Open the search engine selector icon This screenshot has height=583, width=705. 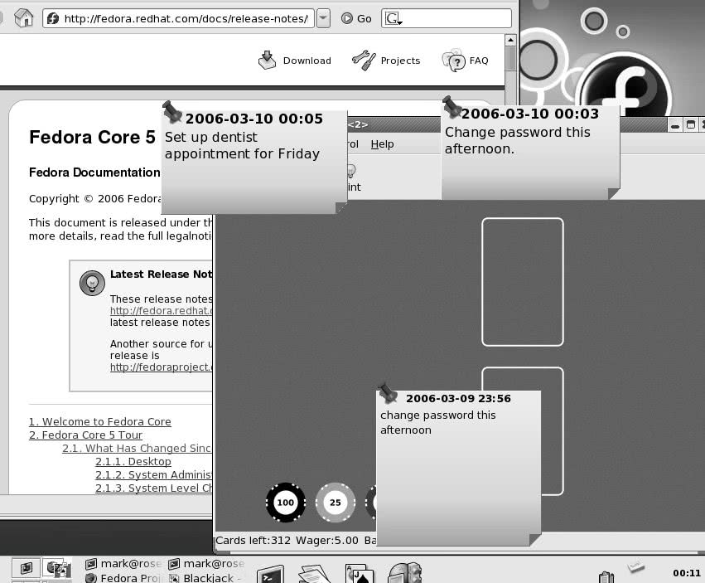click(394, 18)
